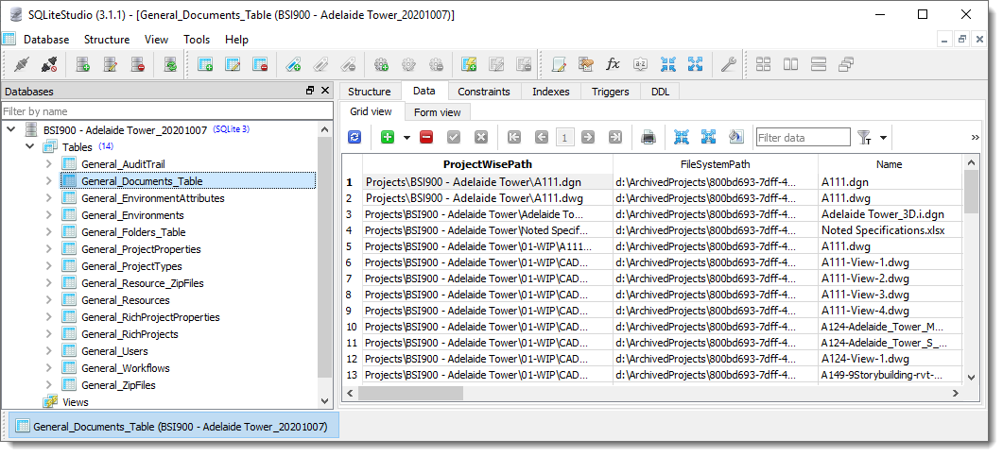The image size is (1003, 456).
Task: Select General_Environments table in tree
Action: [132, 215]
